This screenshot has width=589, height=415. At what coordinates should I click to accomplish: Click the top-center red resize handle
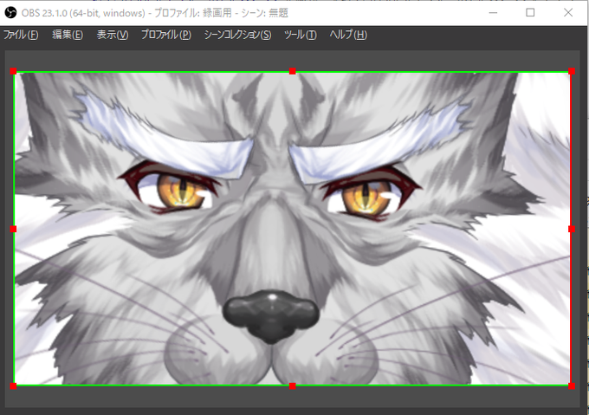[293, 71]
